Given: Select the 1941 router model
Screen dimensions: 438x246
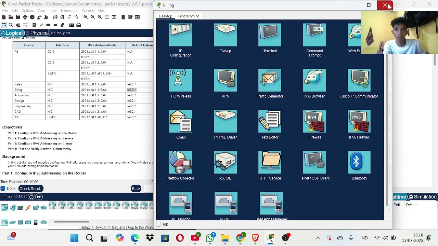Looking at the screenshot, I should coord(71,206).
